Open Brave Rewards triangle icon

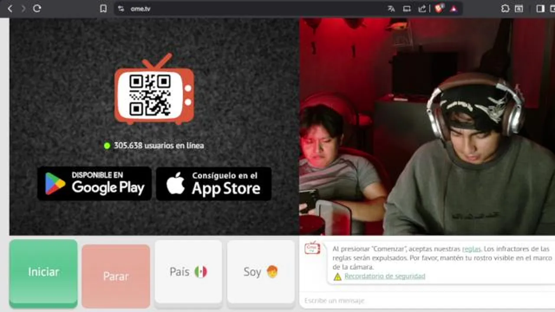pyautogui.click(x=454, y=9)
